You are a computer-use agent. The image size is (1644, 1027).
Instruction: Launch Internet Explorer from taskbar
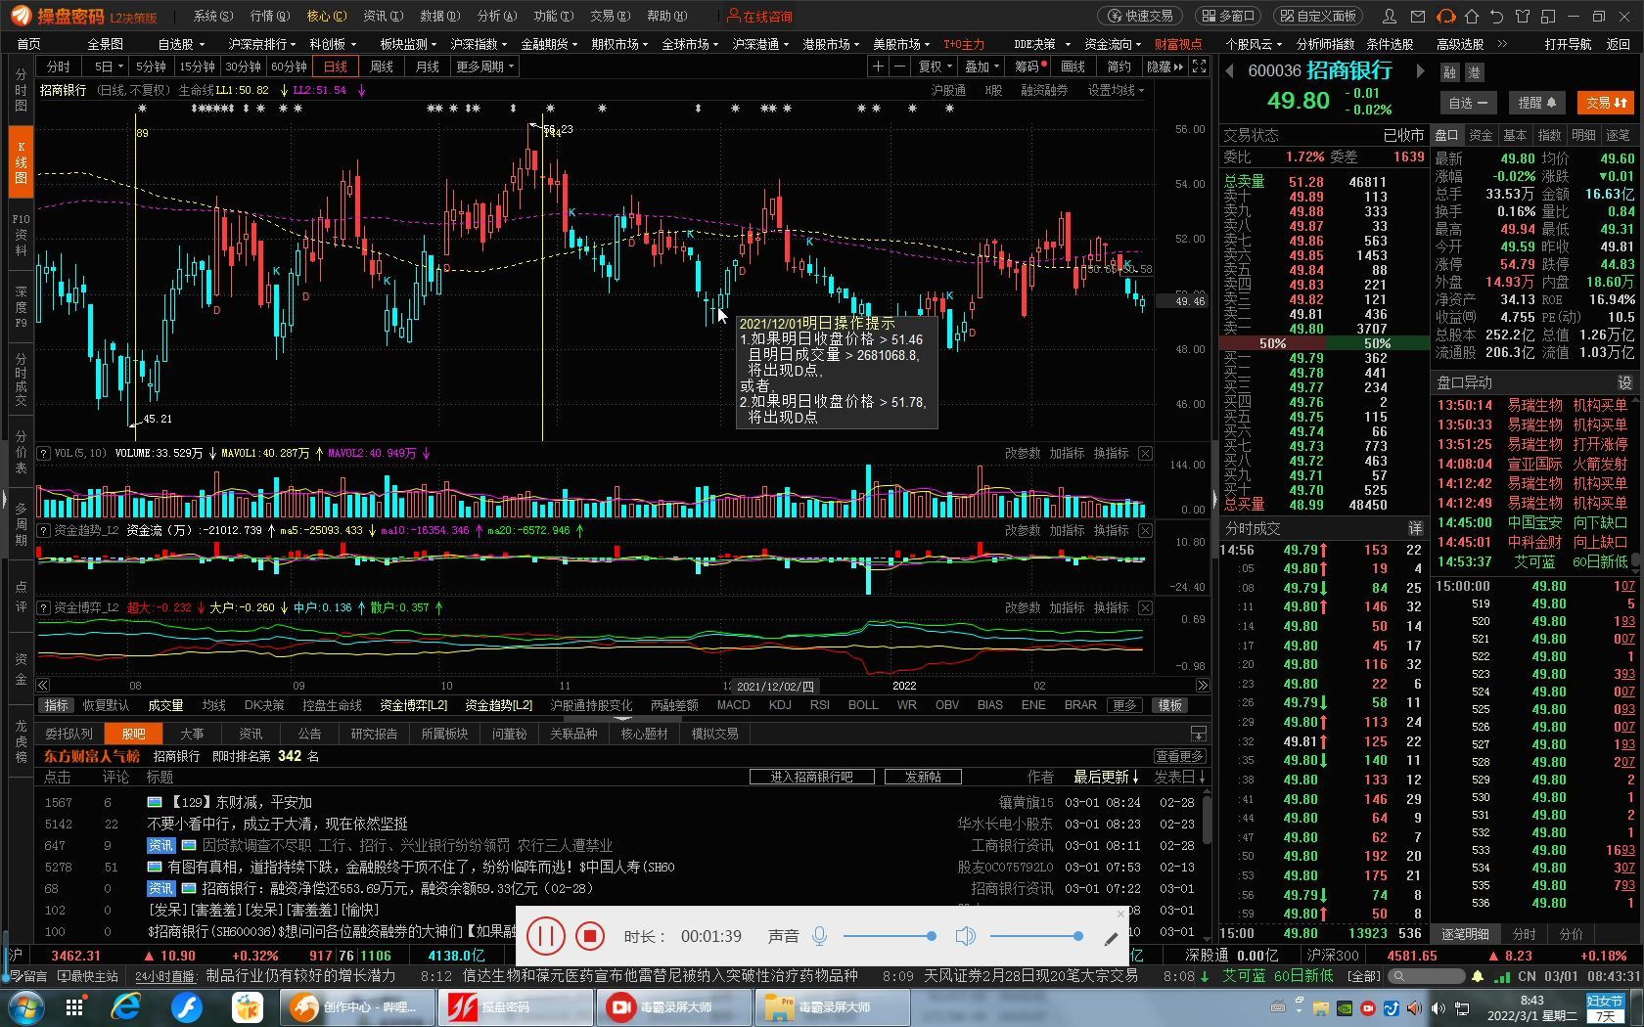click(126, 1006)
